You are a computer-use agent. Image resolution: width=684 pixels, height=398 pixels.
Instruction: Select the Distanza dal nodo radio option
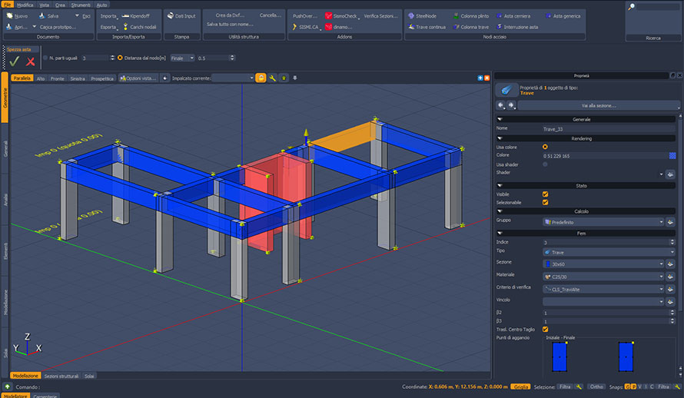(x=120, y=58)
